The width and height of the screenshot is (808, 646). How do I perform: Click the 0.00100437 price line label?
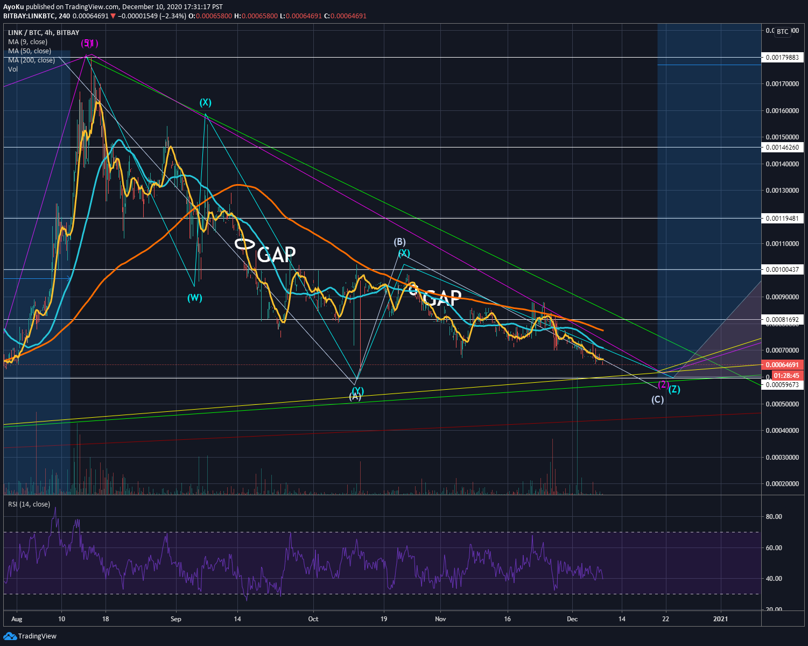pos(783,269)
